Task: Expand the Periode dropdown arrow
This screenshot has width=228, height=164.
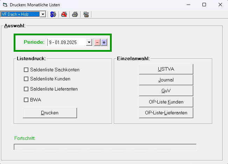Action: click(89, 42)
